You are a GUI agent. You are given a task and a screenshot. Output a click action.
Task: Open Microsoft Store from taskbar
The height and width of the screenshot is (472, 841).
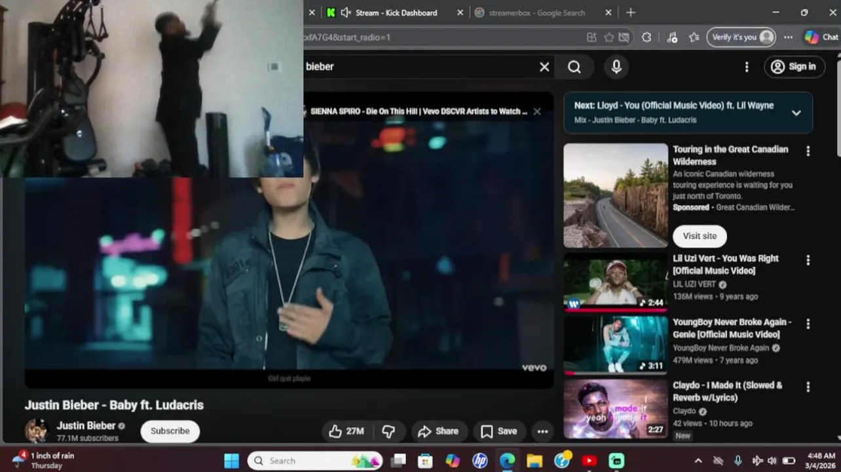click(426, 461)
